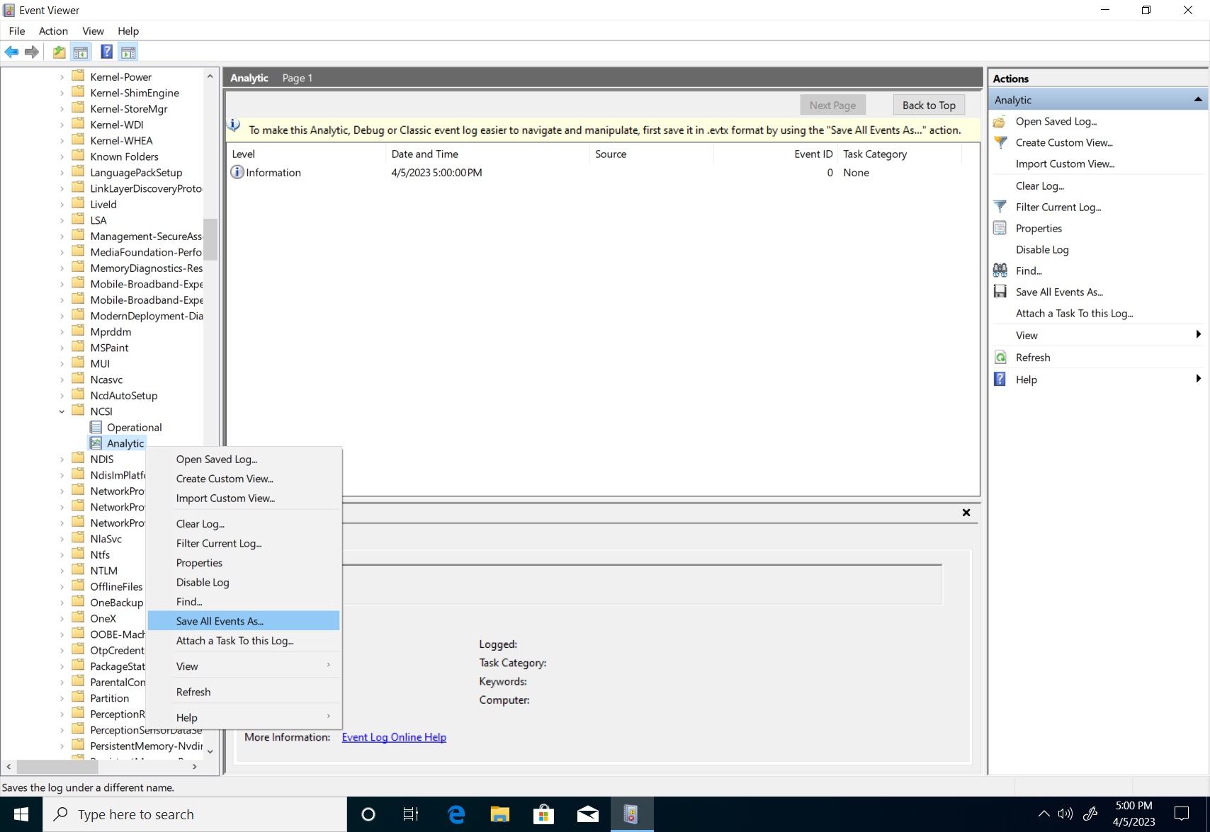Viewport: 1210px width, 832px height.
Task: Click the Filter Current Log funnel icon
Action: pos(1000,207)
